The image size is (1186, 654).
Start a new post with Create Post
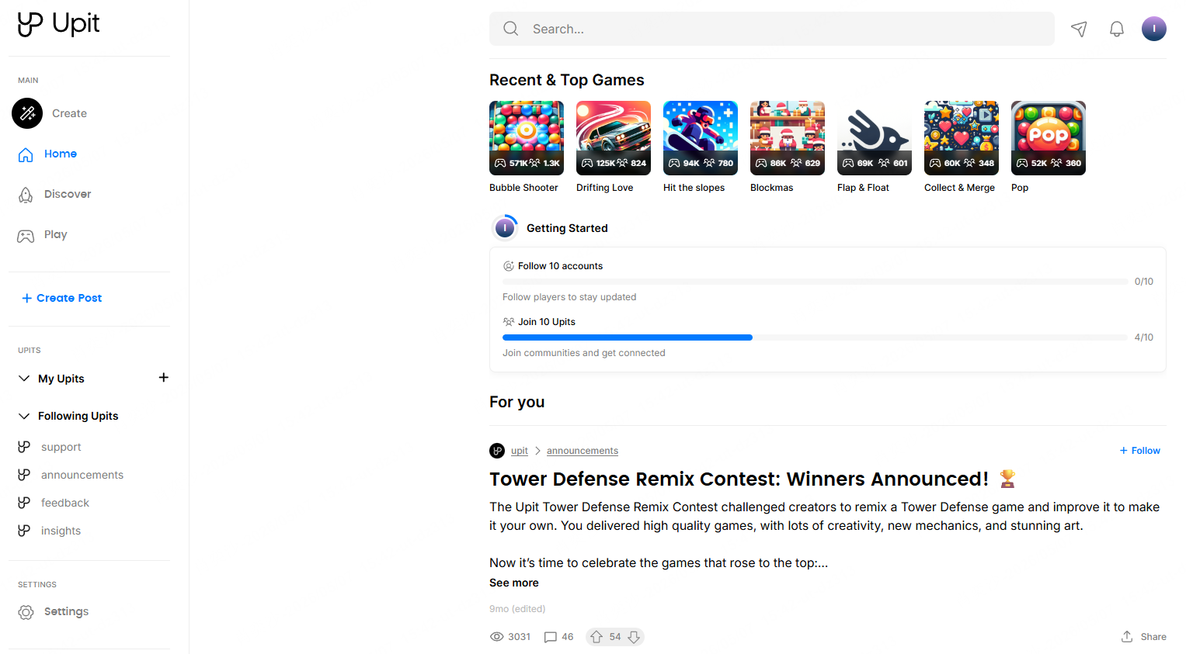click(62, 298)
